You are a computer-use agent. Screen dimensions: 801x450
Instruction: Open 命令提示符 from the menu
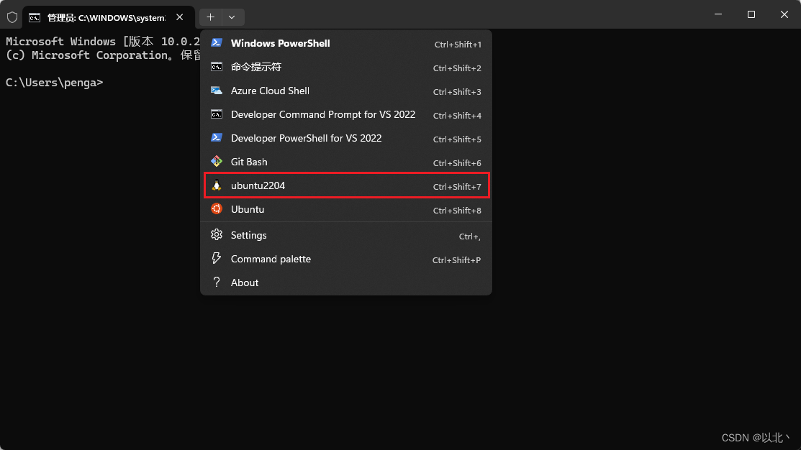coord(346,67)
